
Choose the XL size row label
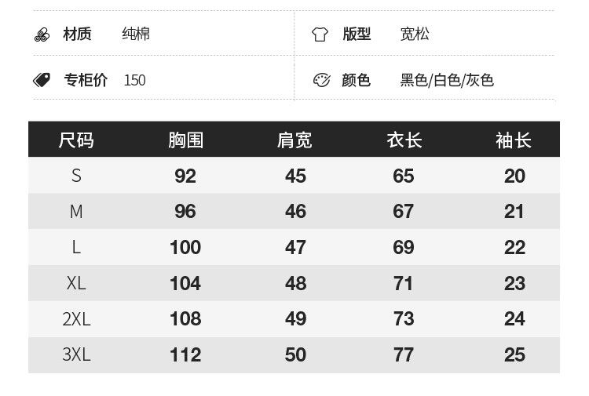point(76,283)
